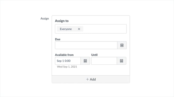The width and height of the screenshot is (174, 97).
Task: Click the Wed Sep 1, 2021 date hint
Action: click(67, 67)
